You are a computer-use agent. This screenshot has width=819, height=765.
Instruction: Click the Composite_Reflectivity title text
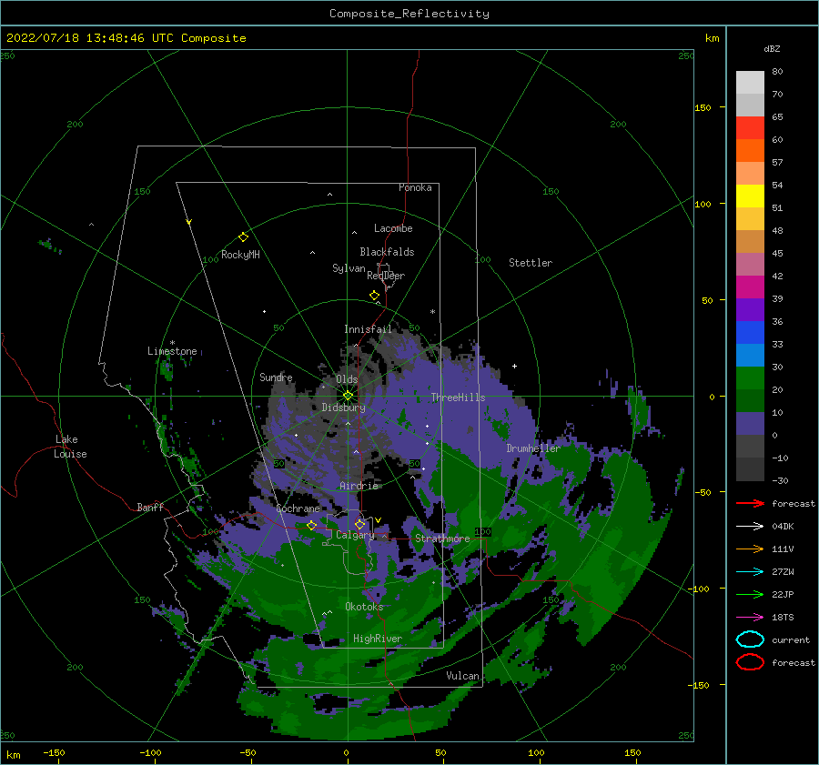[x=409, y=14]
